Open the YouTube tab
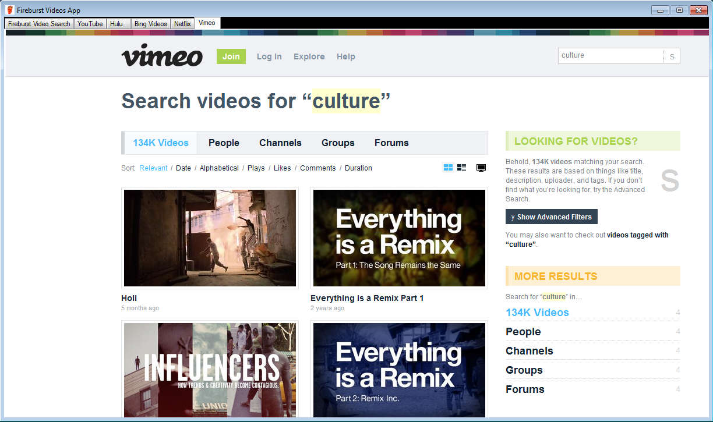The height and width of the screenshot is (422, 713). pyautogui.click(x=90, y=24)
